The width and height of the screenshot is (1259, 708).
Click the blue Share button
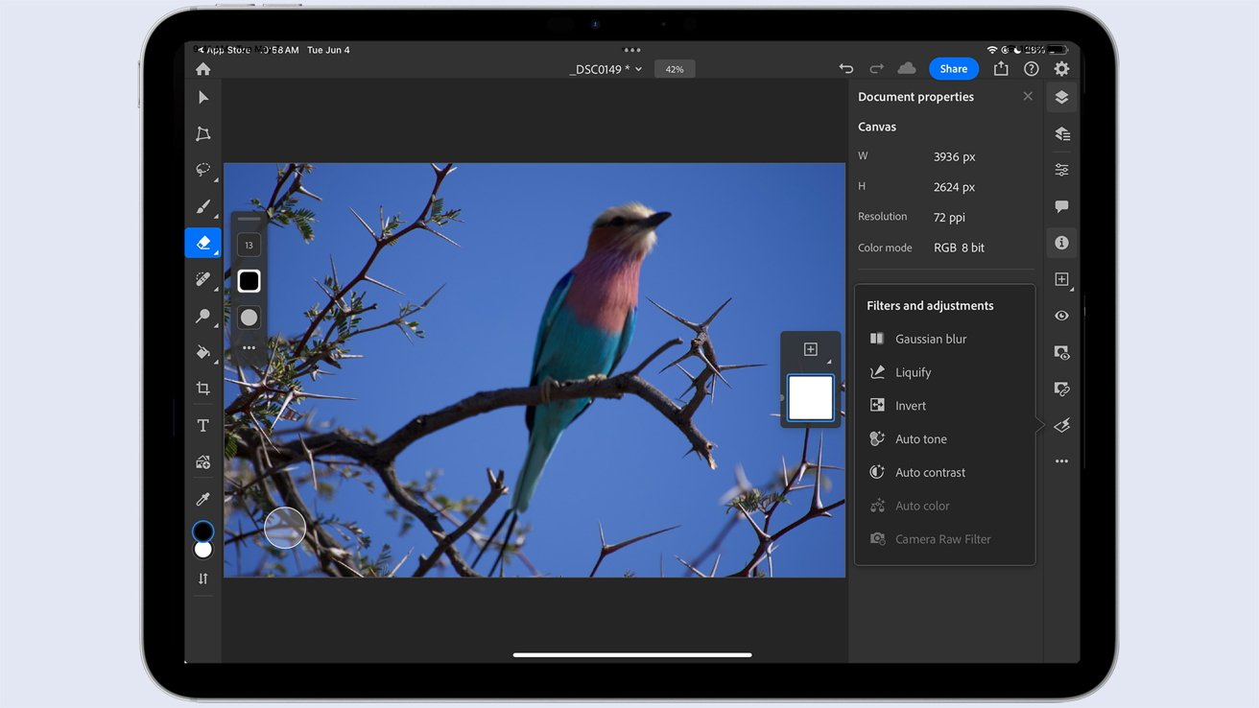pos(953,69)
